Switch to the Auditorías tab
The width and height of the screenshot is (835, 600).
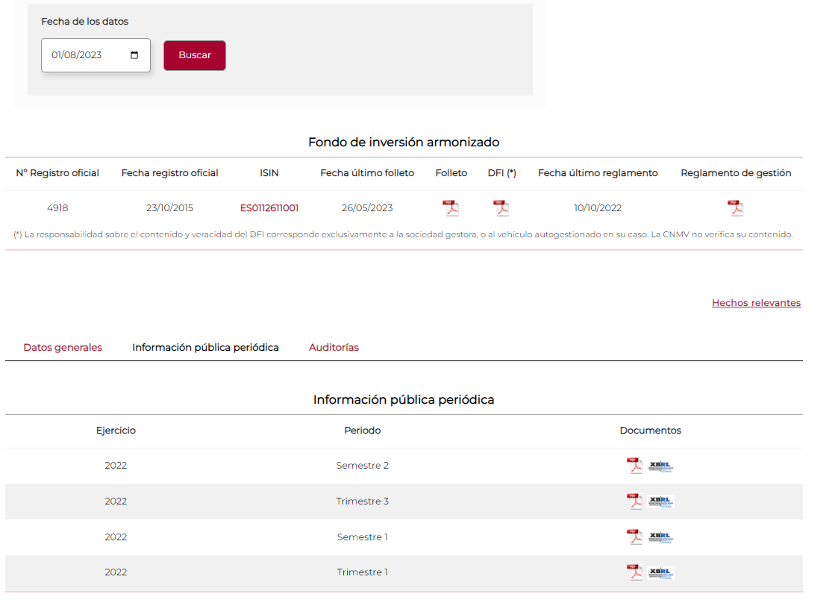tap(334, 348)
